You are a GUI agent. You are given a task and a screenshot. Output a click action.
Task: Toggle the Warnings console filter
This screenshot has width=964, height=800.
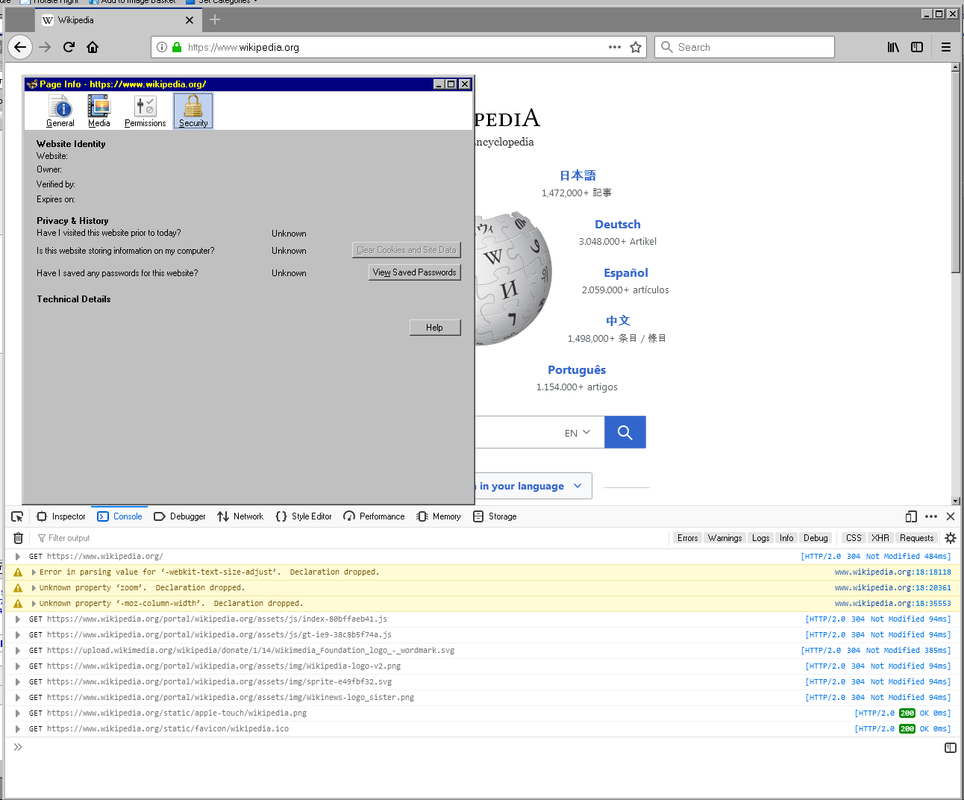[724, 538]
